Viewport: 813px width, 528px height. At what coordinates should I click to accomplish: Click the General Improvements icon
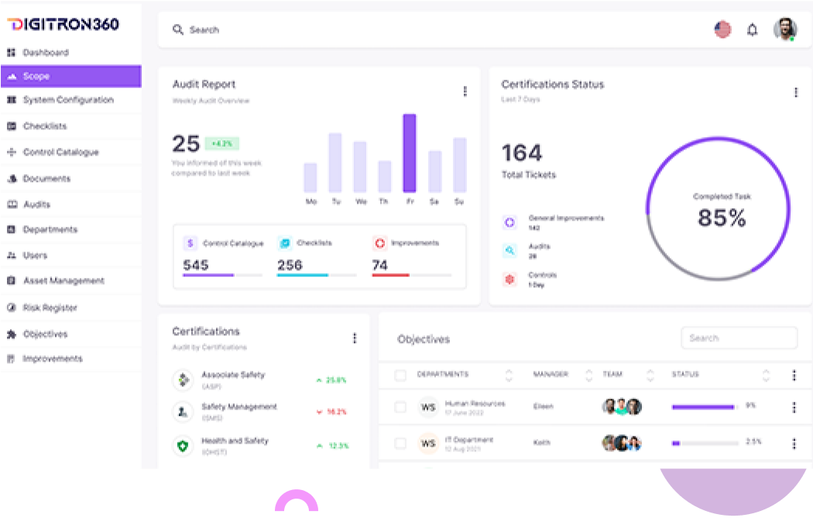pos(509,223)
